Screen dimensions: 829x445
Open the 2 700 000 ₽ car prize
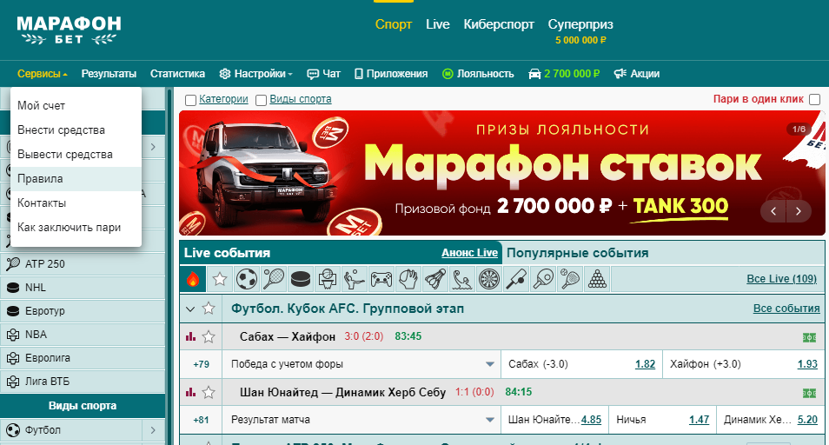(x=564, y=74)
